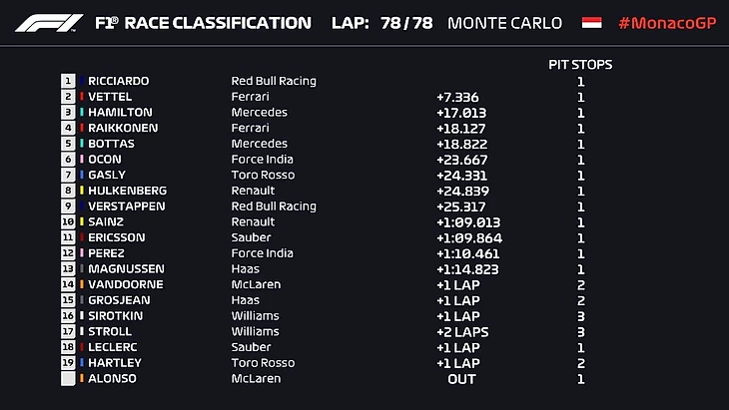Click the orange McLaren color bar beside Alonso
This screenshot has width=729, height=410.
[x=82, y=379]
